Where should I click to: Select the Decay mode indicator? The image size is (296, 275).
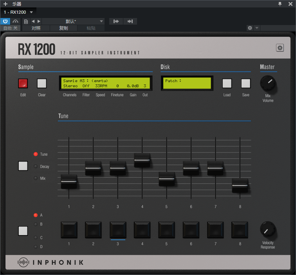36,166
